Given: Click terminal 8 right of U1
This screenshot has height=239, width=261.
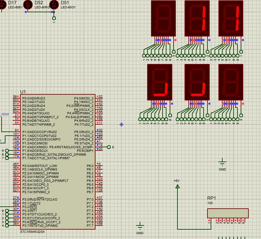Looking at the screenshot, I should [x=109, y=147].
